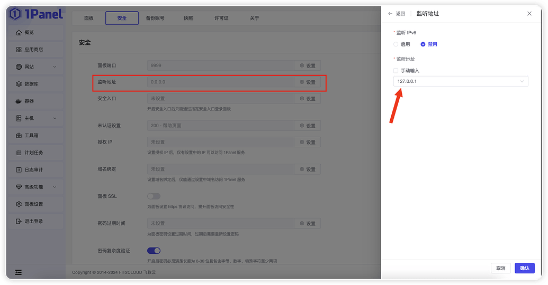Collapse sidebar with hamburger icon
The width and height of the screenshot is (548, 285).
pos(19,272)
